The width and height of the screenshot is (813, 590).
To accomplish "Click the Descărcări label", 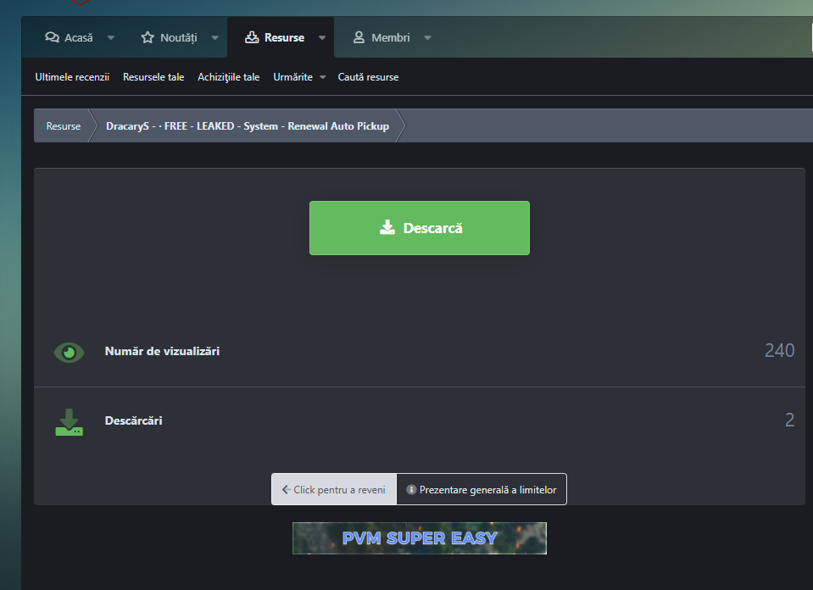I will pyautogui.click(x=133, y=420).
